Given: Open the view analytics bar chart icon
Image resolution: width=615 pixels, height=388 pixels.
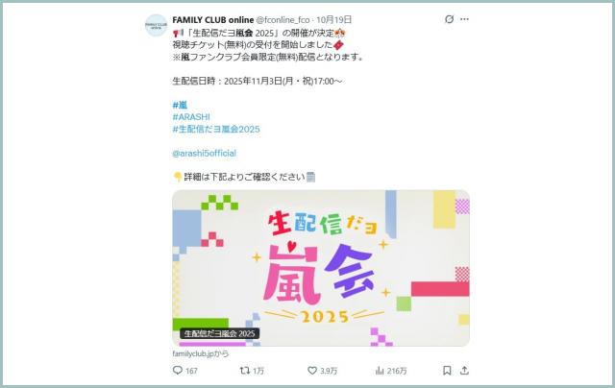Looking at the screenshot, I should [380, 371].
